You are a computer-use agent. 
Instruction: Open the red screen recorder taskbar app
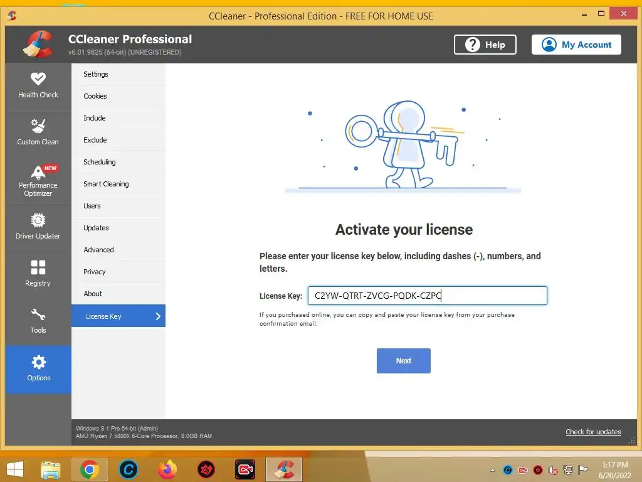point(245,469)
